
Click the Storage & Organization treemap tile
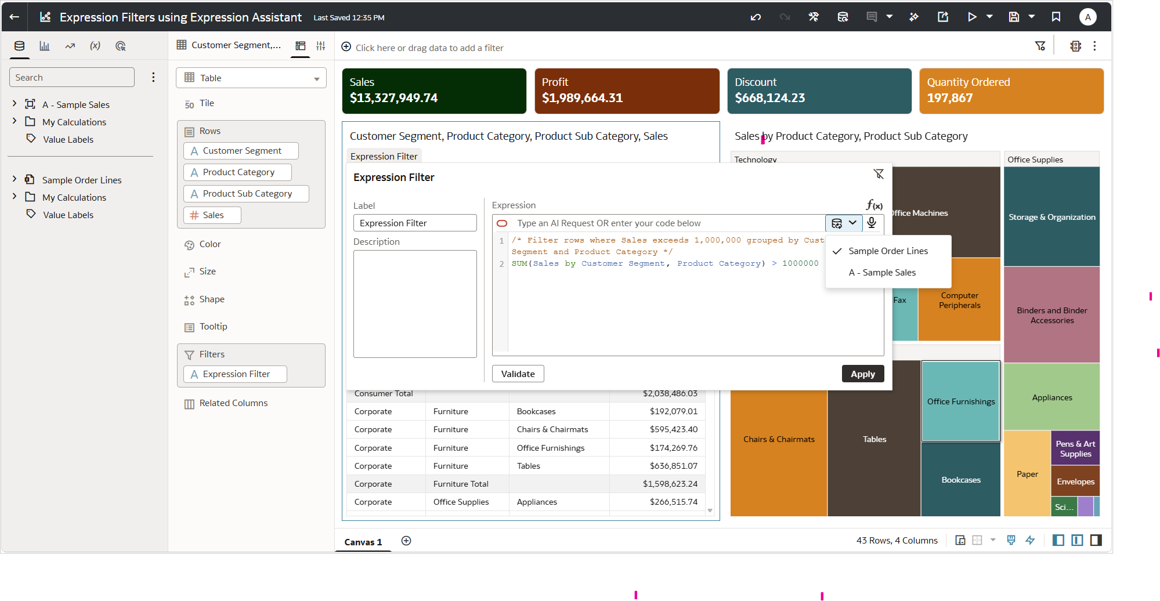coord(1051,216)
